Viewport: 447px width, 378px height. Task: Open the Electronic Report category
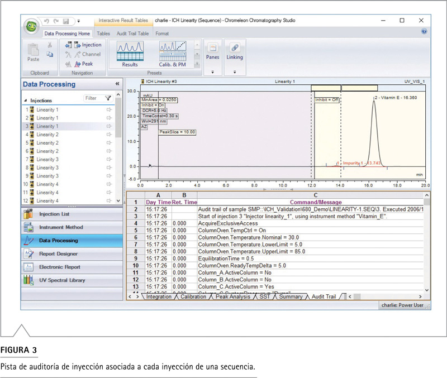pyautogui.click(x=72, y=267)
